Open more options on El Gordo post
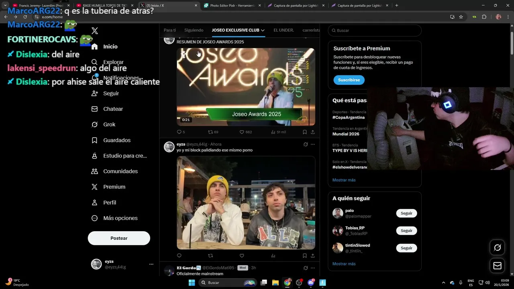The image size is (514, 289). click(313, 268)
